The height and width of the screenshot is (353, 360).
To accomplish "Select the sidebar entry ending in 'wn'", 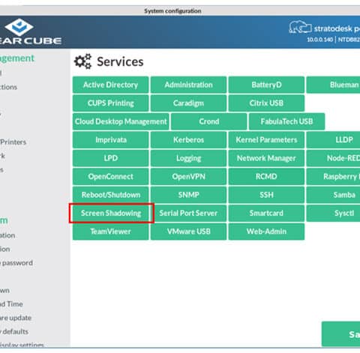I will pyautogui.click(x=4, y=290).
